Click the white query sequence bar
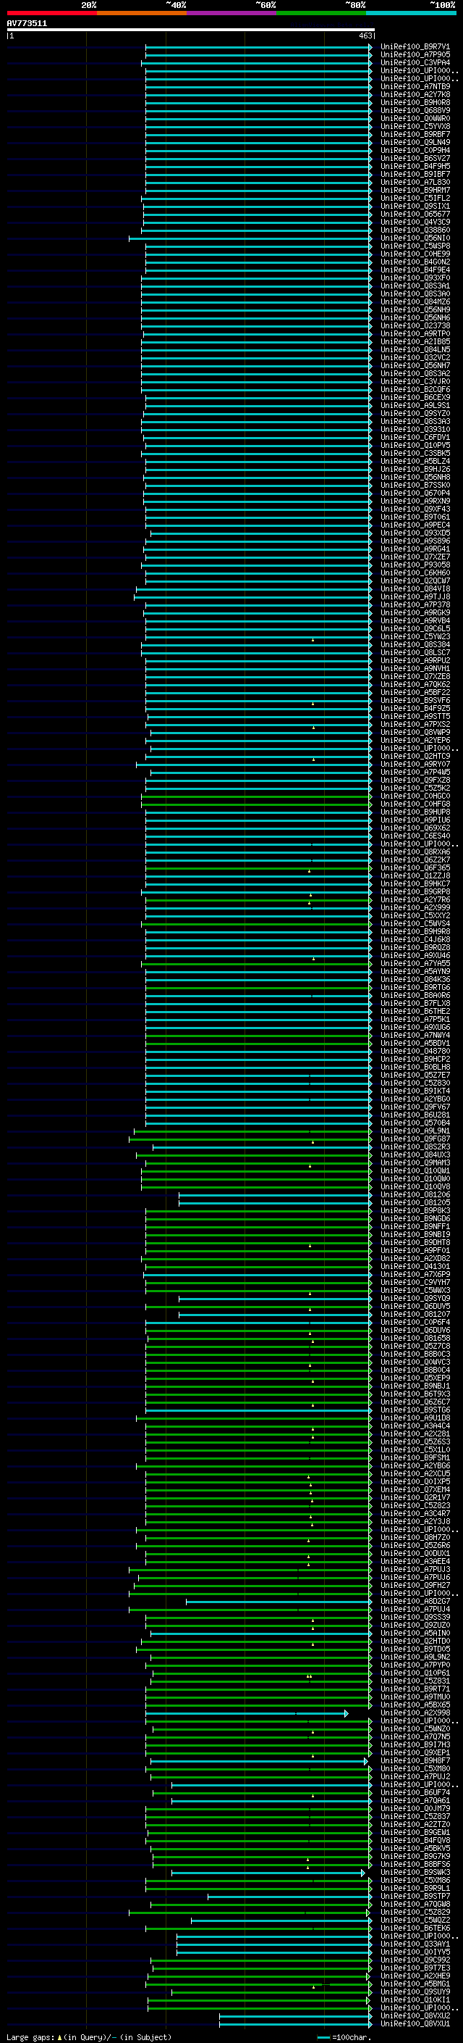Image resolution: width=463 pixels, height=2043 pixels. (191, 29)
